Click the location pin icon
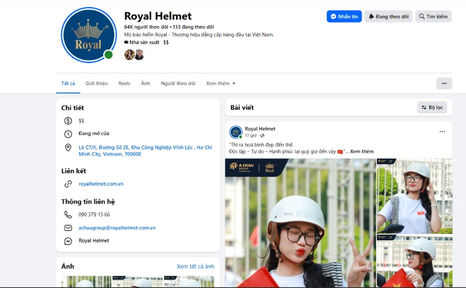Viewport: 466px width, 288px height. click(x=68, y=148)
